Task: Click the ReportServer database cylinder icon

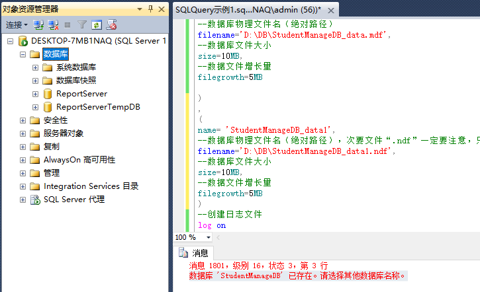Action: point(48,94)
